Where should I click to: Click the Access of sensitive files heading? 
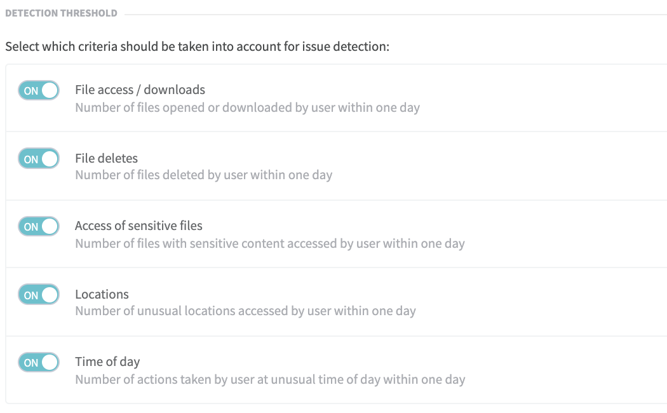(x=138, y=226)
